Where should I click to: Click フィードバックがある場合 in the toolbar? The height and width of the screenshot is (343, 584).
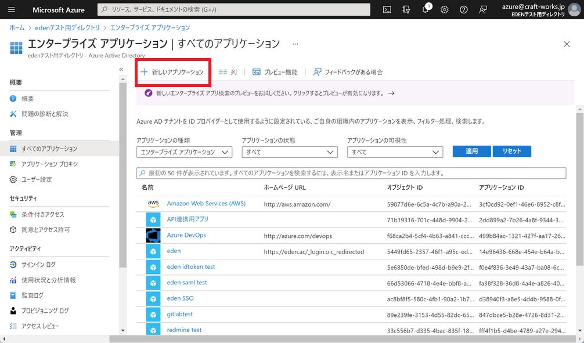348,72
